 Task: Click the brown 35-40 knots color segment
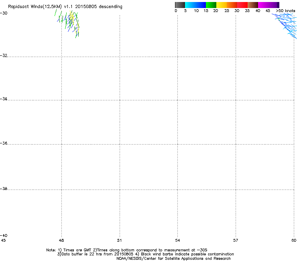pyautogui.click(x=253, y=5)
